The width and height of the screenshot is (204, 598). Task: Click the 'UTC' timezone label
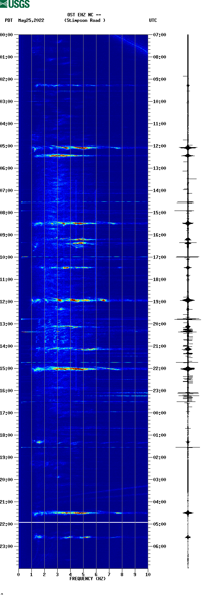click(153, 20)
